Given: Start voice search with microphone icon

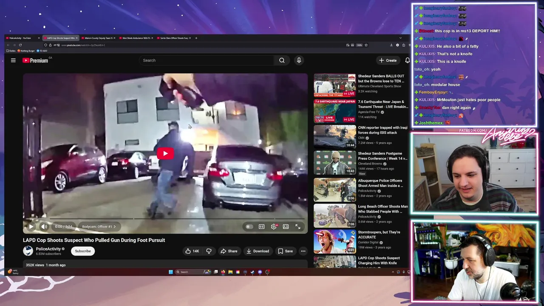Looking at the screenshot, I should 299,60.
